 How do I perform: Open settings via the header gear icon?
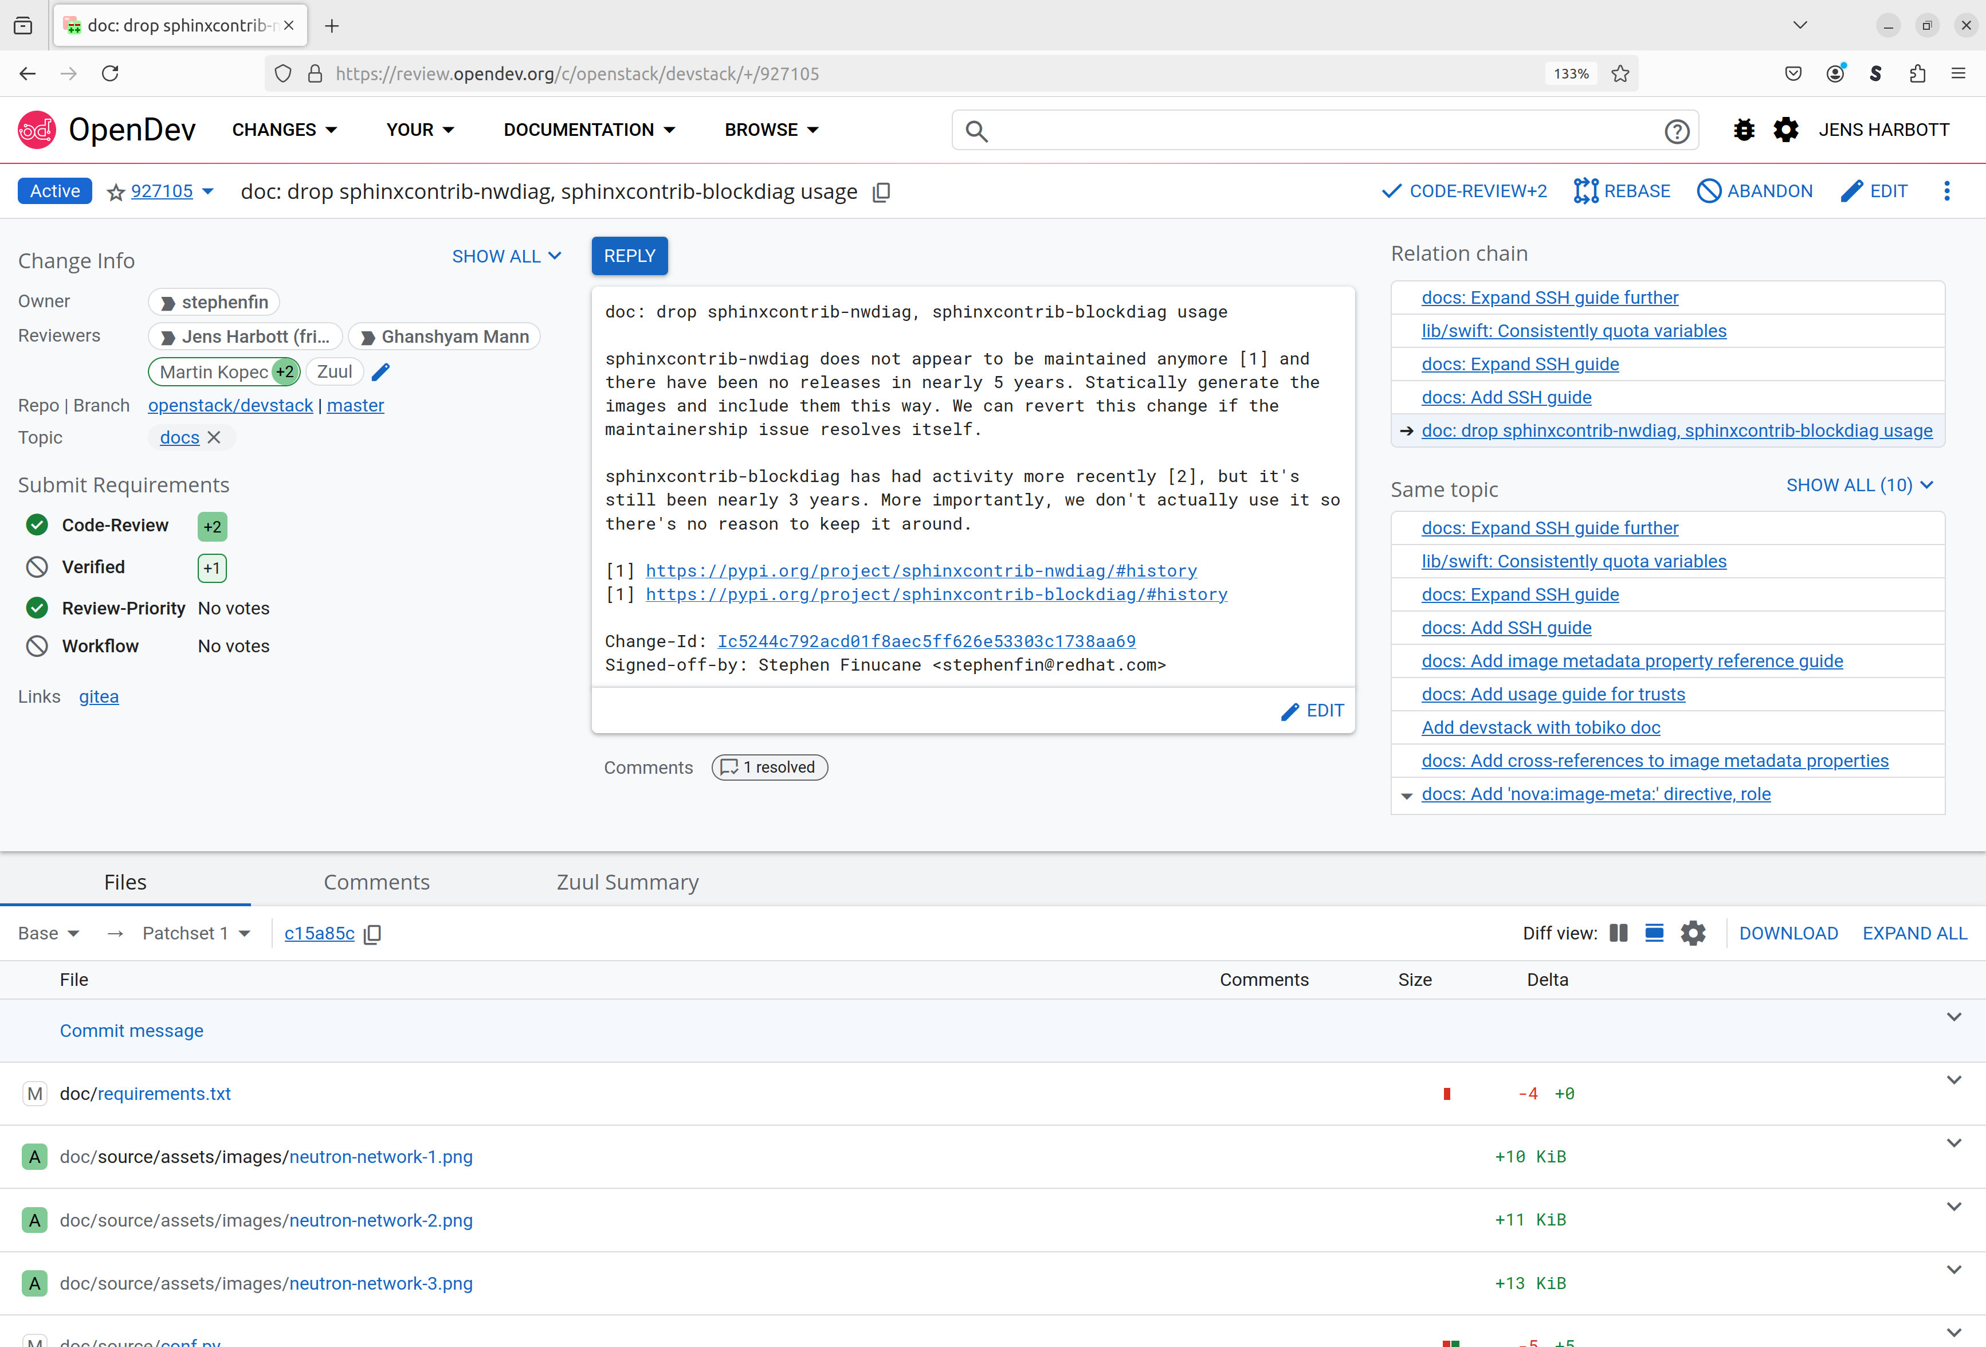pyautogui.click(x=1785, y=130)
